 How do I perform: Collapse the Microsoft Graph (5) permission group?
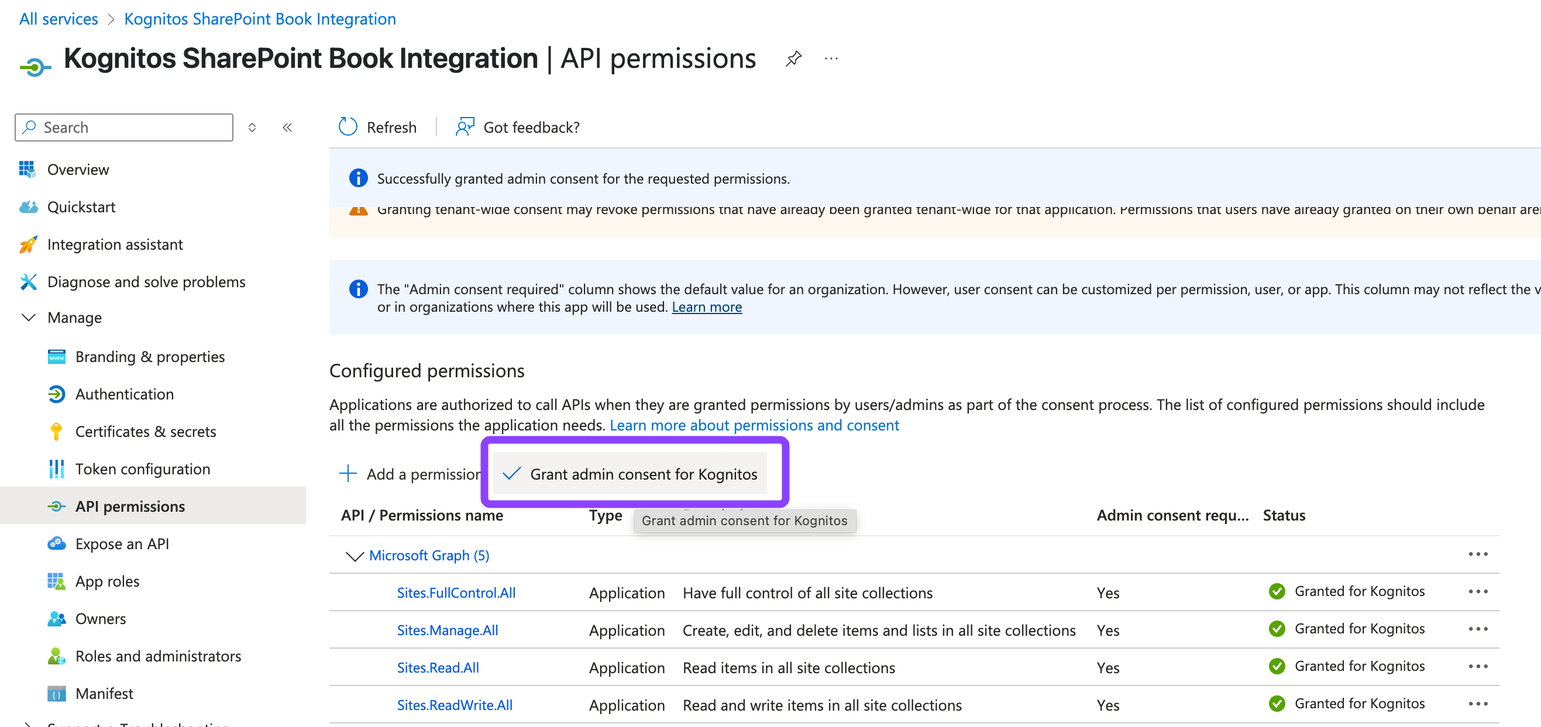[x=355, y=556]
